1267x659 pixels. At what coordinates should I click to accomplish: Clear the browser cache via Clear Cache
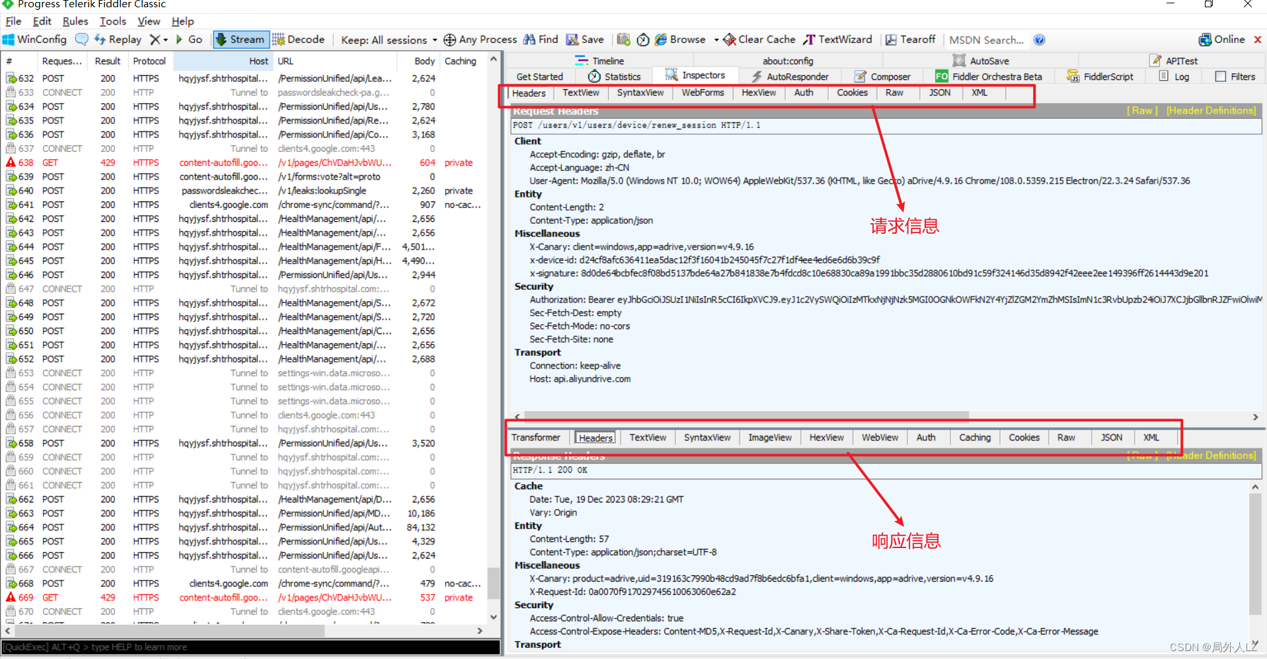[759, 40]
